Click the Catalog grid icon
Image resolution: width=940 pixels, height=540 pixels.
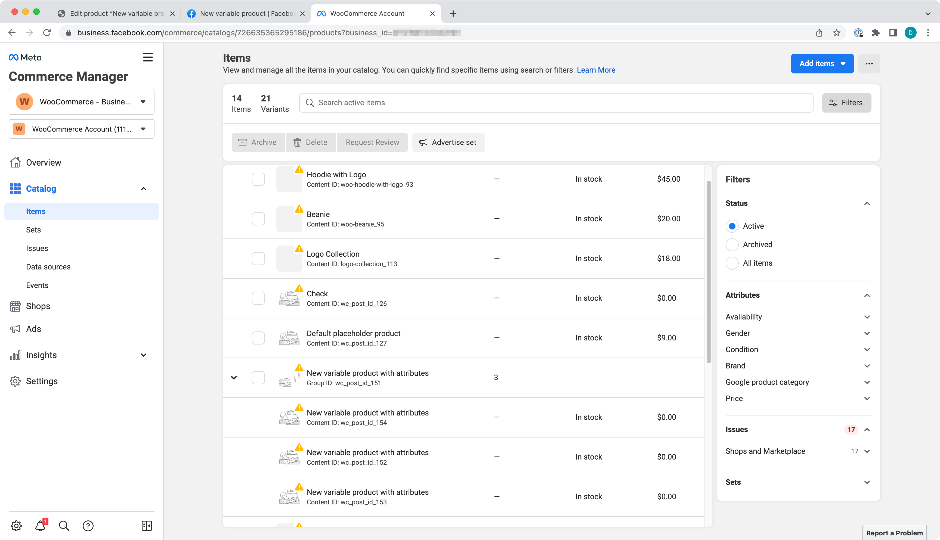pos(15,189)
